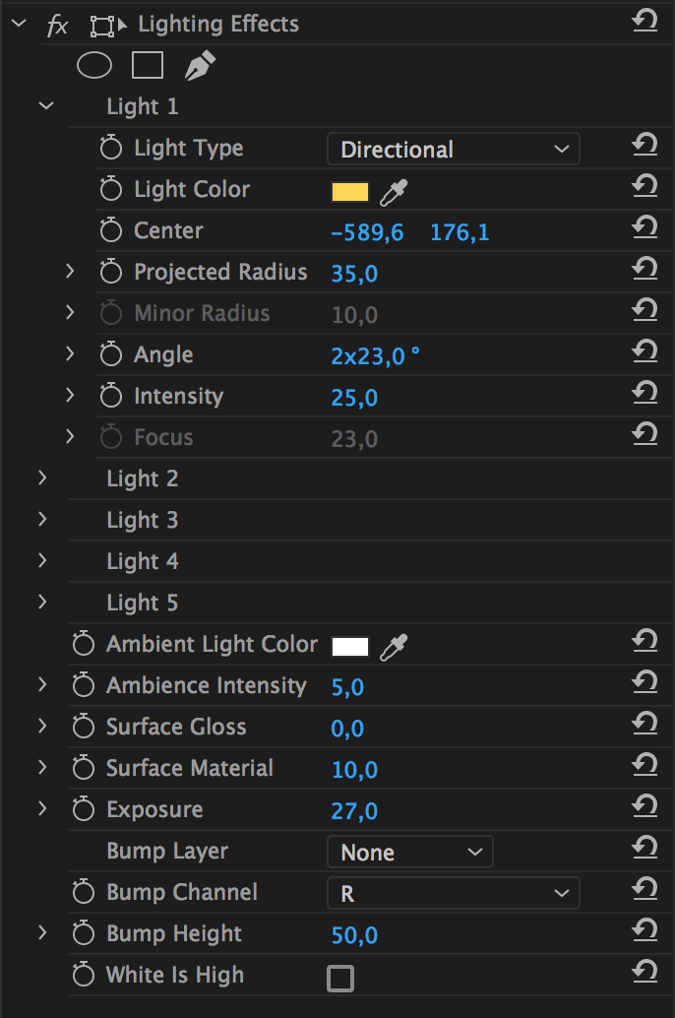The height and width of the screenshot is (1018, 675).
Task: Toggle the fx icon for Lighting Effects
Action: tap(58, 26)
